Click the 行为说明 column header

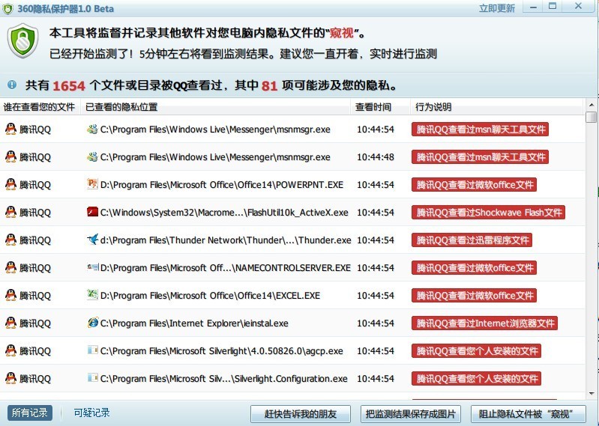tap(496, 107)
